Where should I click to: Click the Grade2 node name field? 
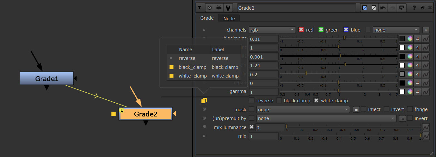click(296, 8)
